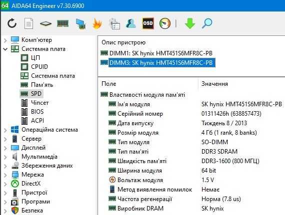Image resolution: width=285 pixels, height=215 pixels.
Task: Open the Системна плата child item
Action: point(48,76)
